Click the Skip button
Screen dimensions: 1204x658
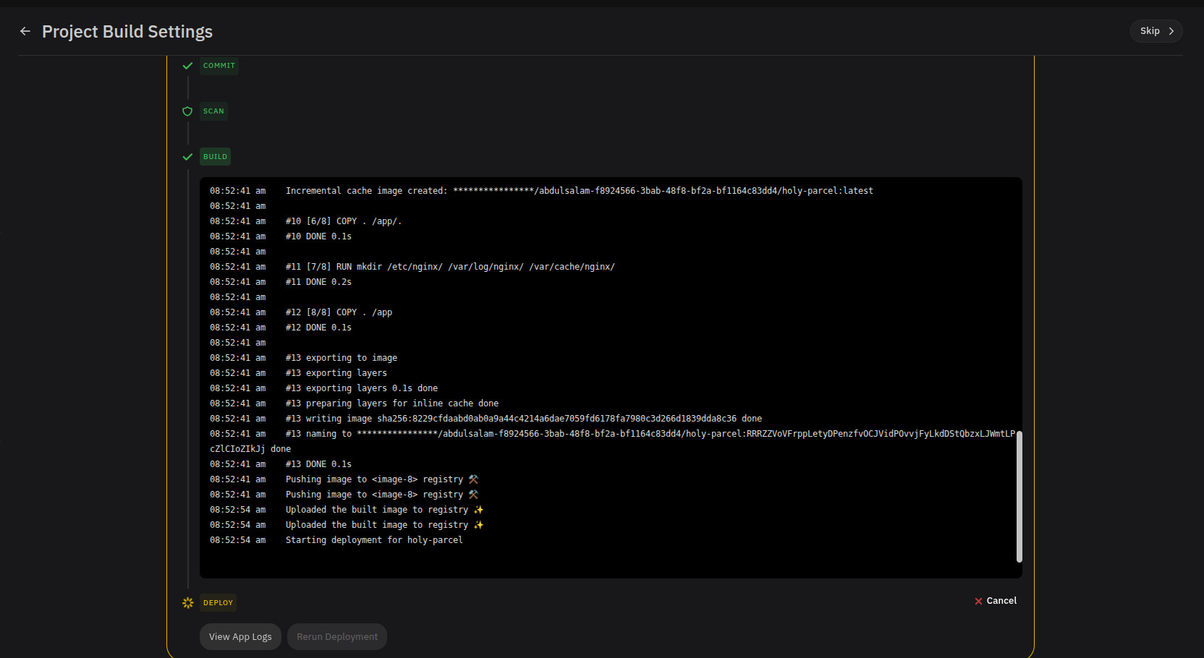pos(1156,31)
